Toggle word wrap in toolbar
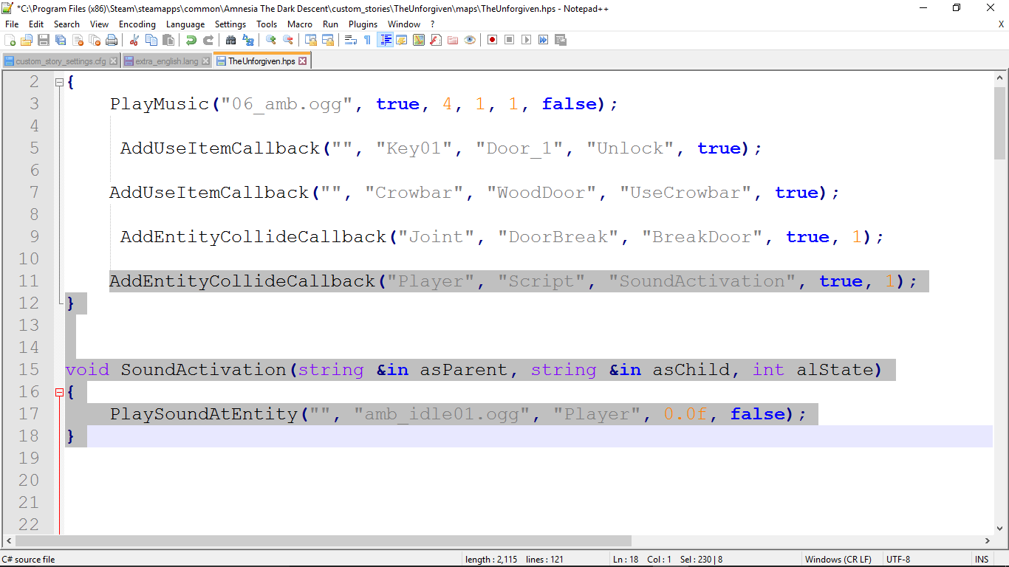 (x=352, y=40)
